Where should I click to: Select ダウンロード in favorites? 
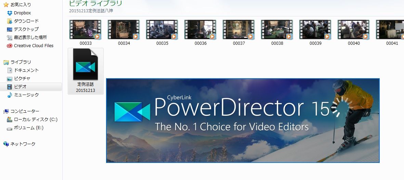click(26, 21)
